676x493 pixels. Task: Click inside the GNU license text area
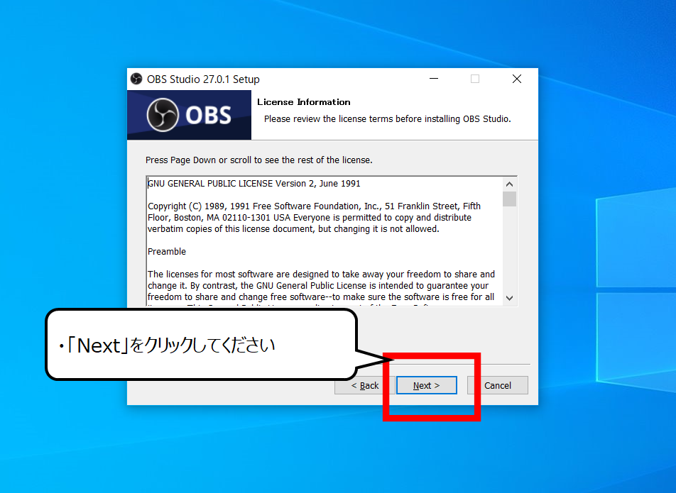point(325,241)
